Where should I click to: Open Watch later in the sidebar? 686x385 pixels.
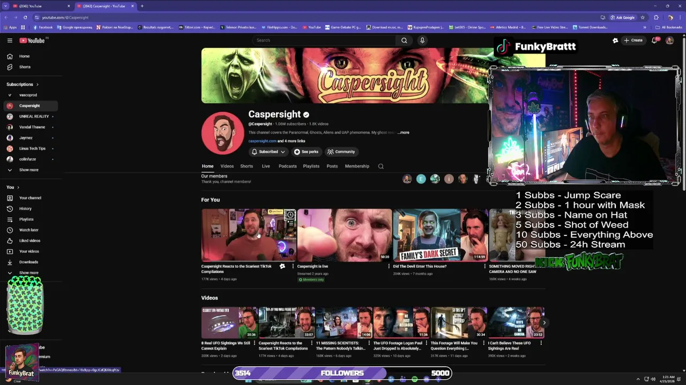click(x=29, y=230)
